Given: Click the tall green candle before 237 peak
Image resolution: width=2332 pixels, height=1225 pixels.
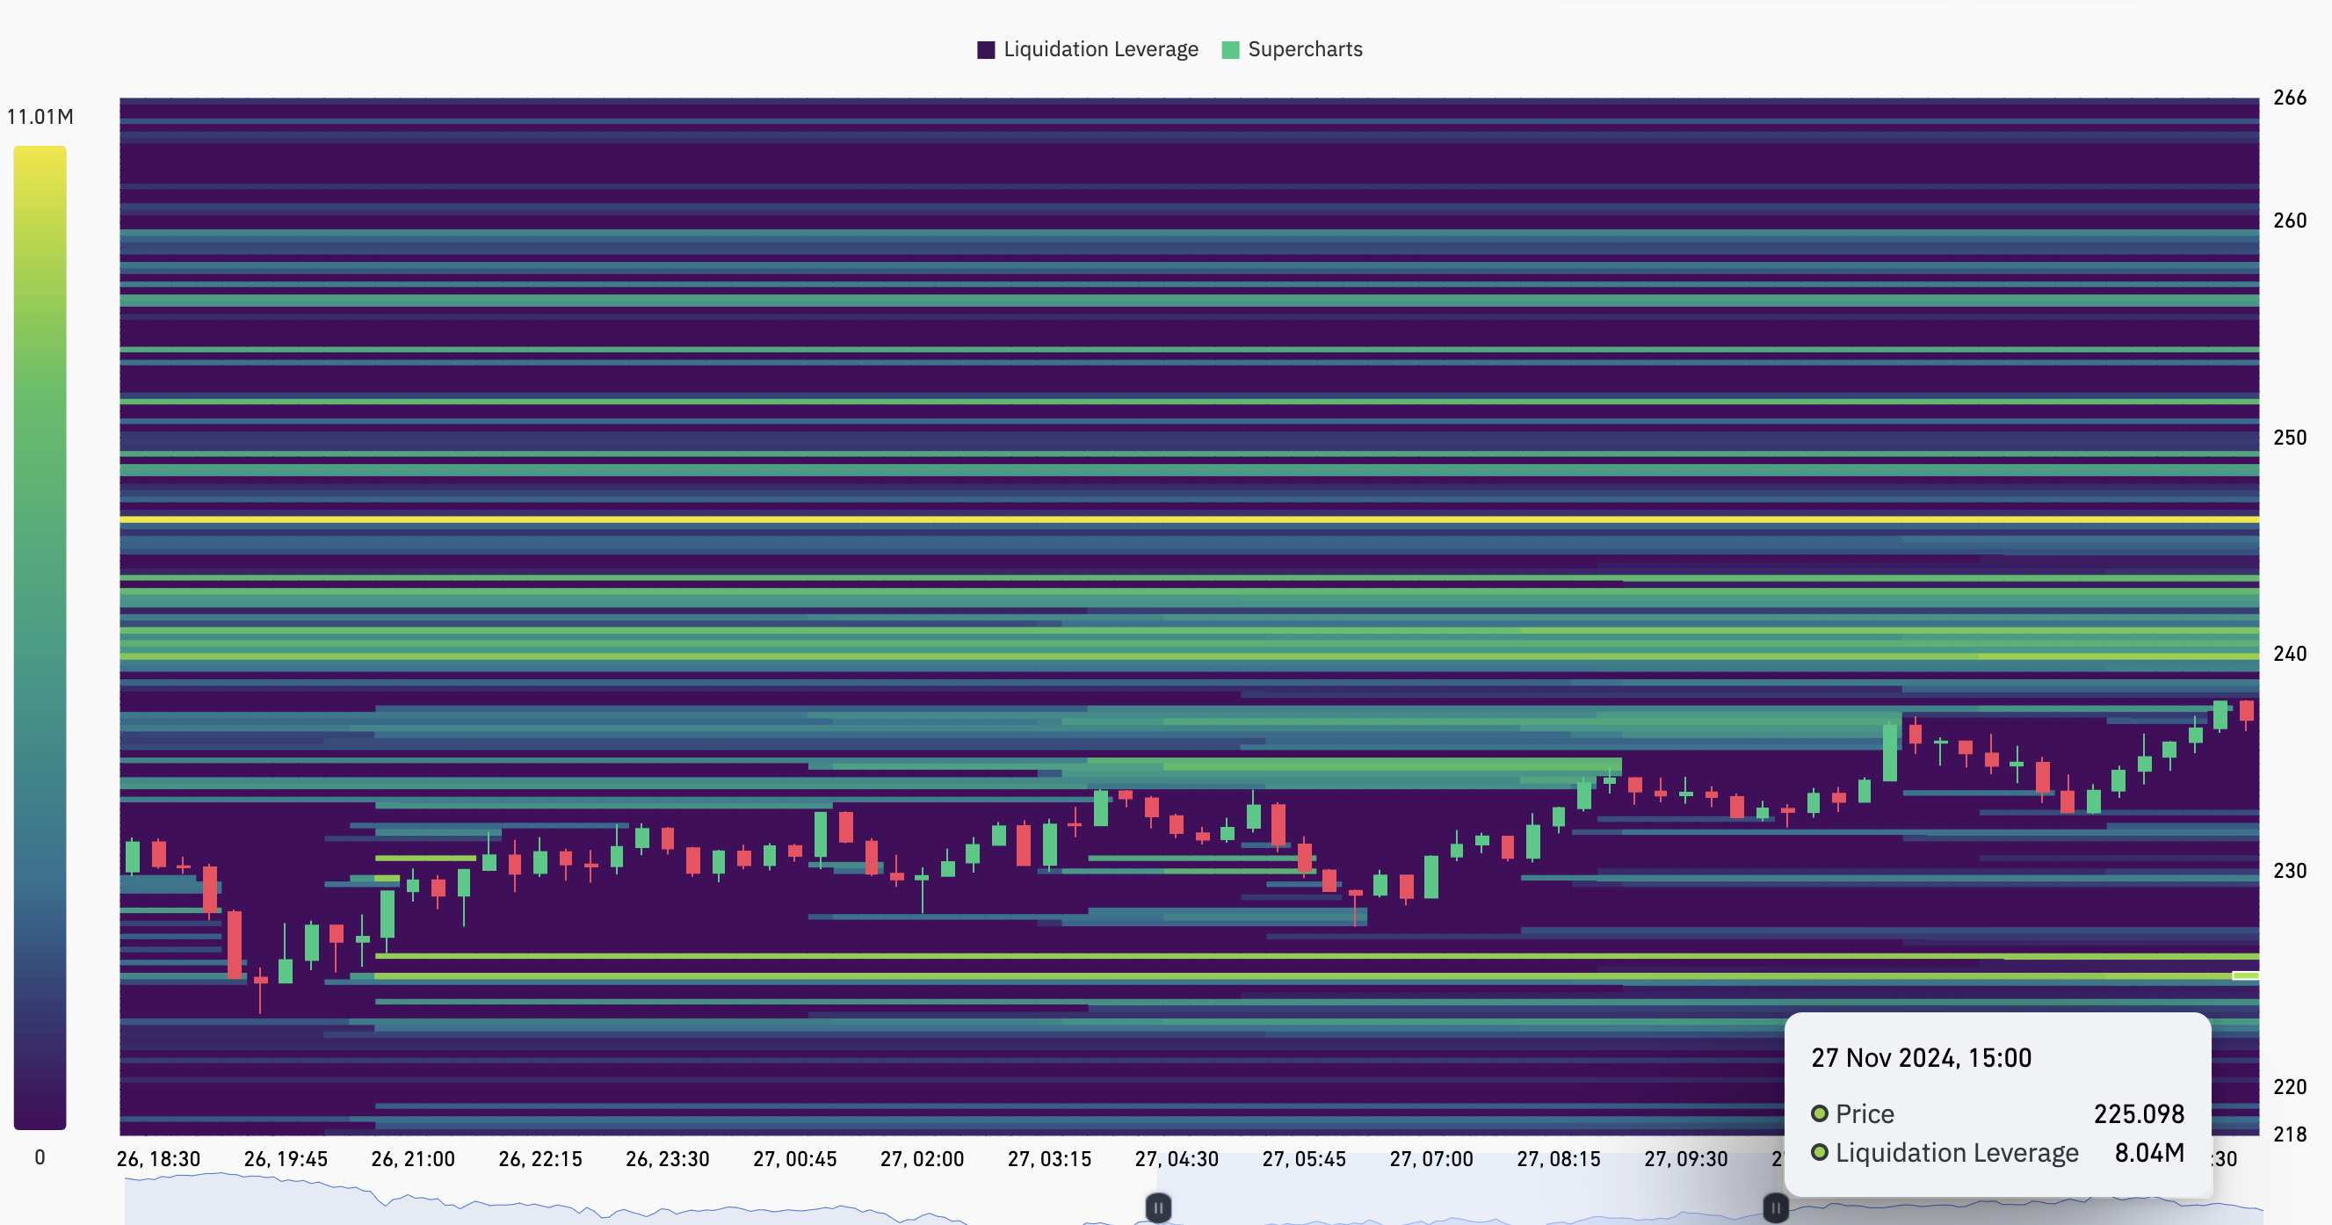Looking at the screenshot, I should click(1889, 751).
